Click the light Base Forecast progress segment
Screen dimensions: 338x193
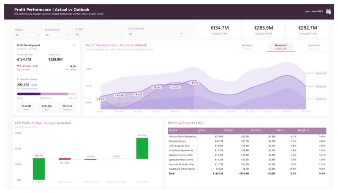pyautogui.click(x=54, y=94)
